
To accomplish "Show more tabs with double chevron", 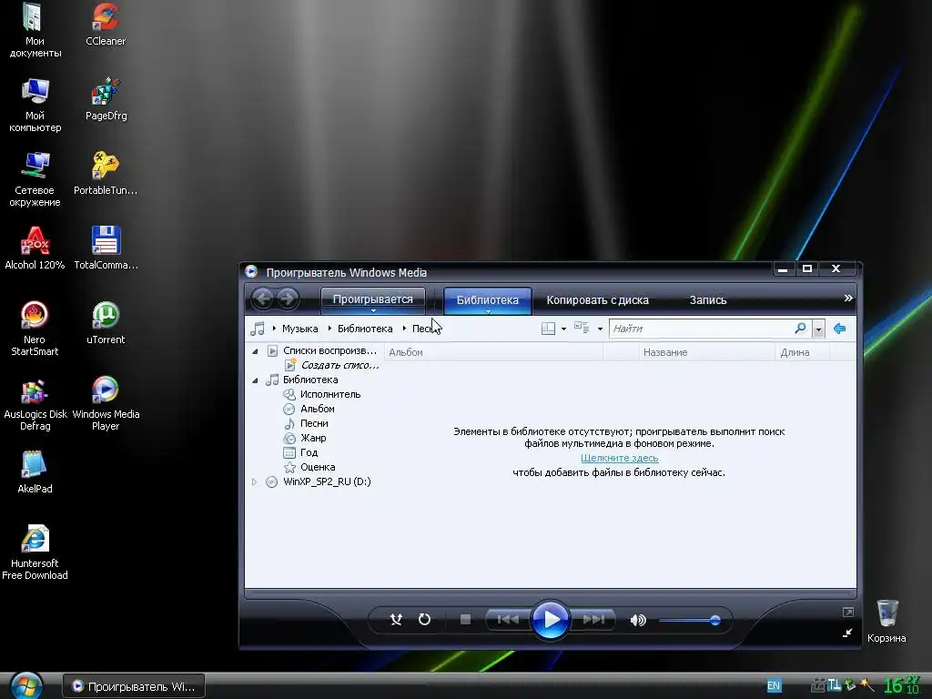I will (848, 299).
